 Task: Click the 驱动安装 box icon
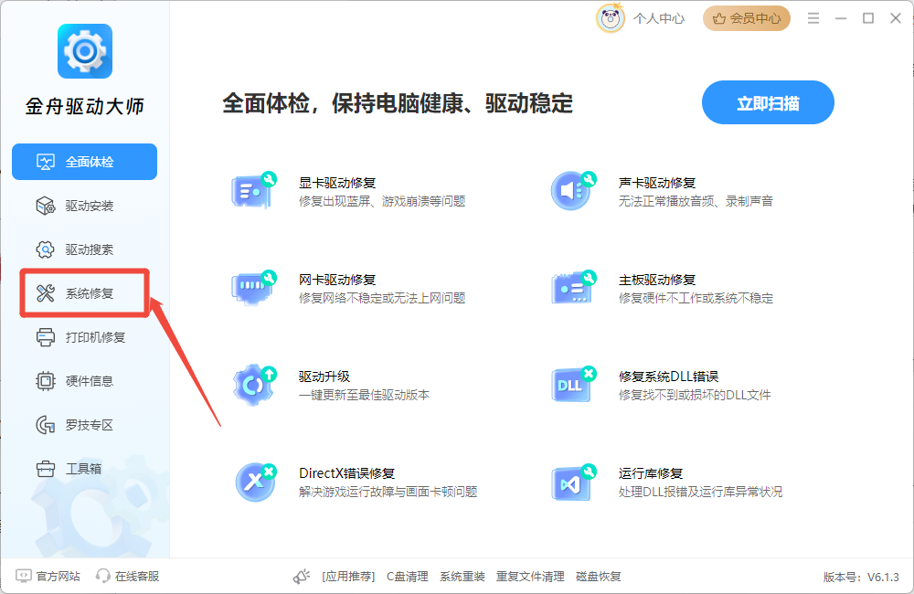point(46,206)
